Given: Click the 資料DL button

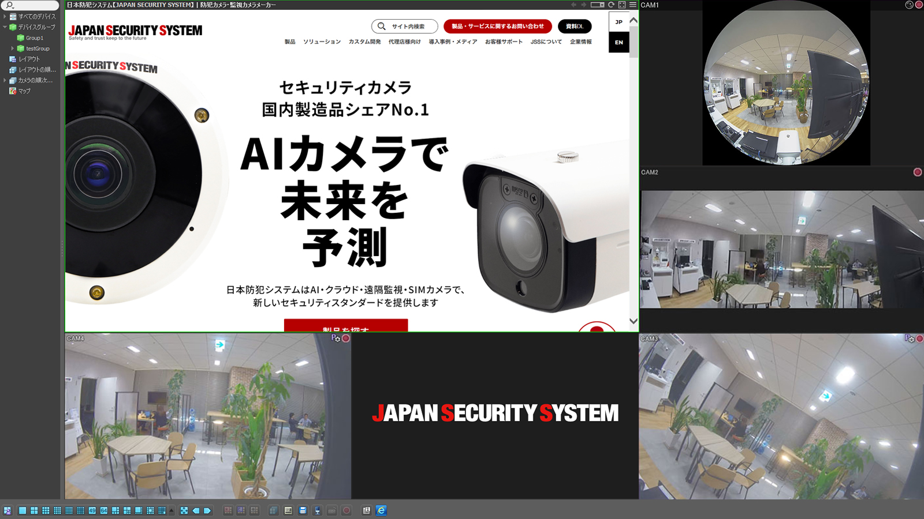Looking at the screenshot, I should click(x=575, y=26).
